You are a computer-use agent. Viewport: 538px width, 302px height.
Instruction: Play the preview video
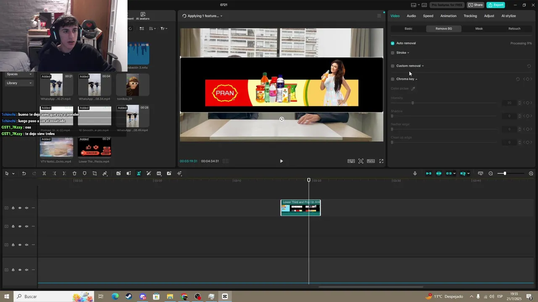pos(281,161)
